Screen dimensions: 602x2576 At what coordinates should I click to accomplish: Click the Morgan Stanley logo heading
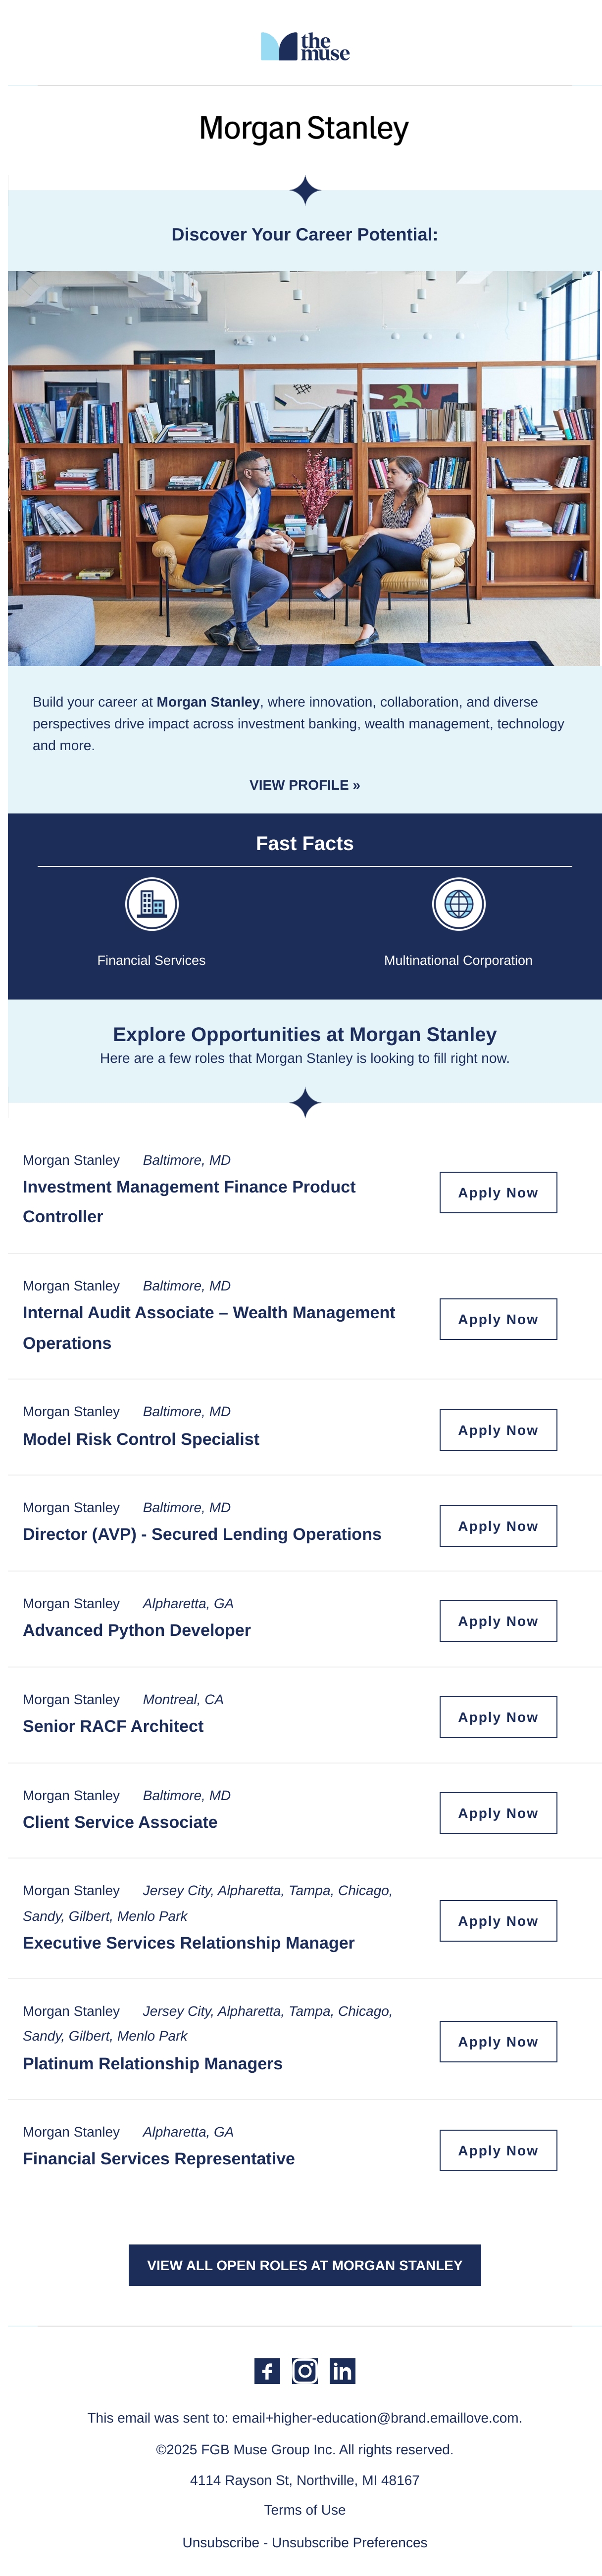point(304,128)
